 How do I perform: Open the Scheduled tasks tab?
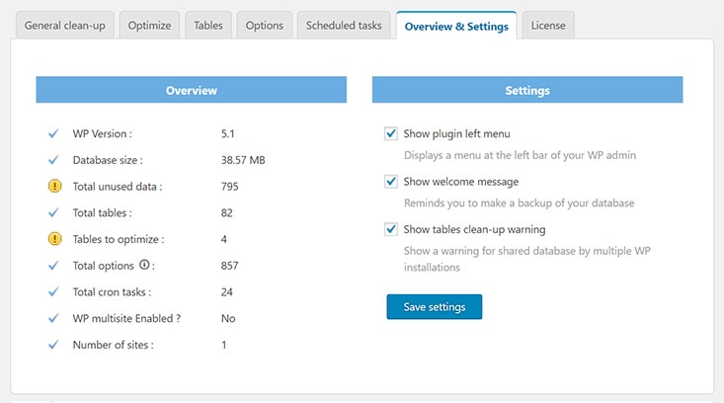[344, 26]
